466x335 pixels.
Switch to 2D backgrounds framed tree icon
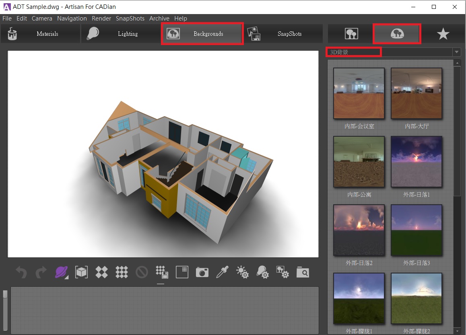(351, 34)
